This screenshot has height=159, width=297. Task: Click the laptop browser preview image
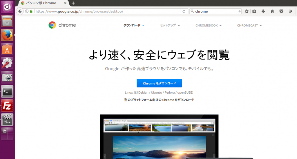pyautogui.click(x=159, y=136)
